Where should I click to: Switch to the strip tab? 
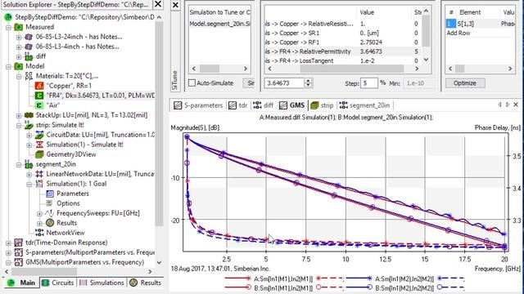pos(322,105)
